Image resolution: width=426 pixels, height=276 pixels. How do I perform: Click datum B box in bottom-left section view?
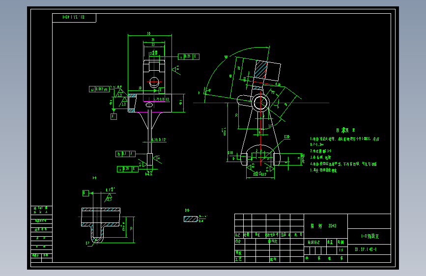[x=85, y=193]
